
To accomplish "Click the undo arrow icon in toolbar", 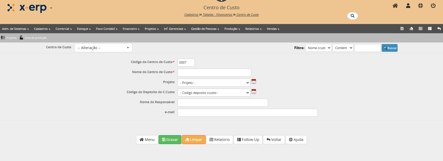I will point(439,29).
